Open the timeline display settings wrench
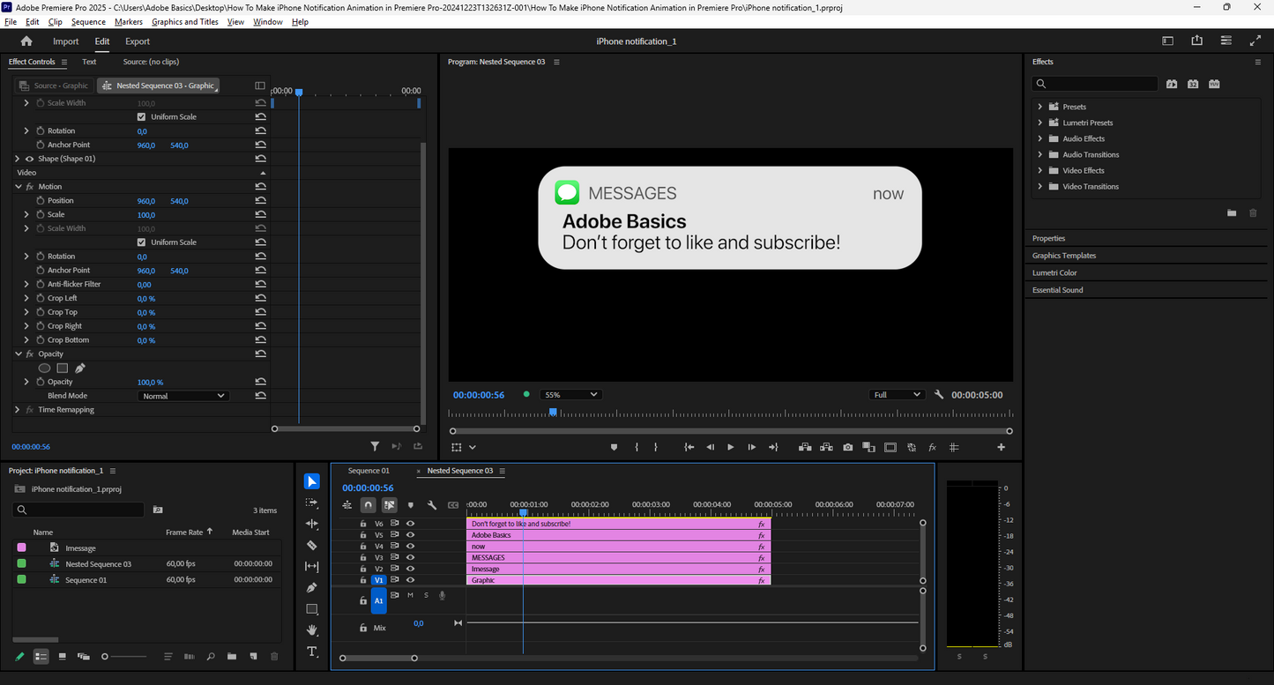This screenshot has height=685, width=1274. pos(432,505)
